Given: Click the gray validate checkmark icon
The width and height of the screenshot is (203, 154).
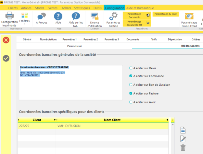Looking at the screenshot, I should click(6, 58).
